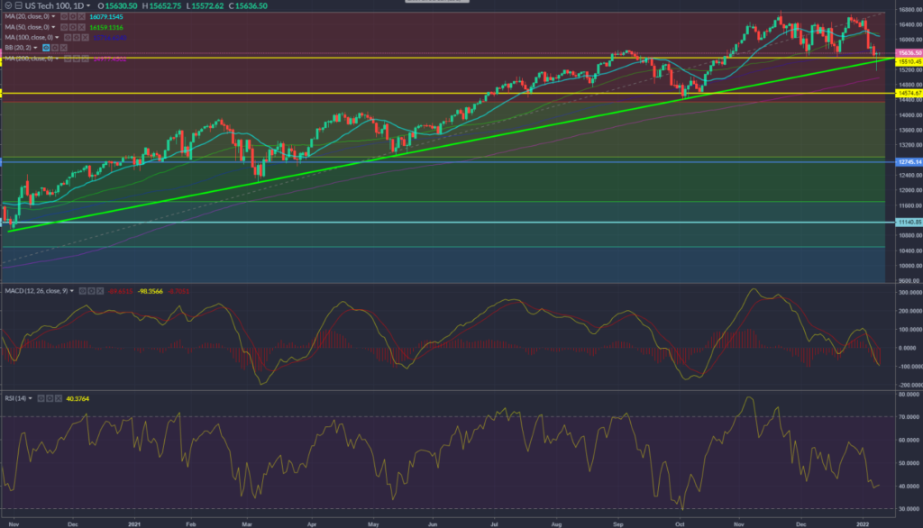923x528 pixels.
Task: Select the US Tech 100 symbol title
Action: click(x=53, y=5)
